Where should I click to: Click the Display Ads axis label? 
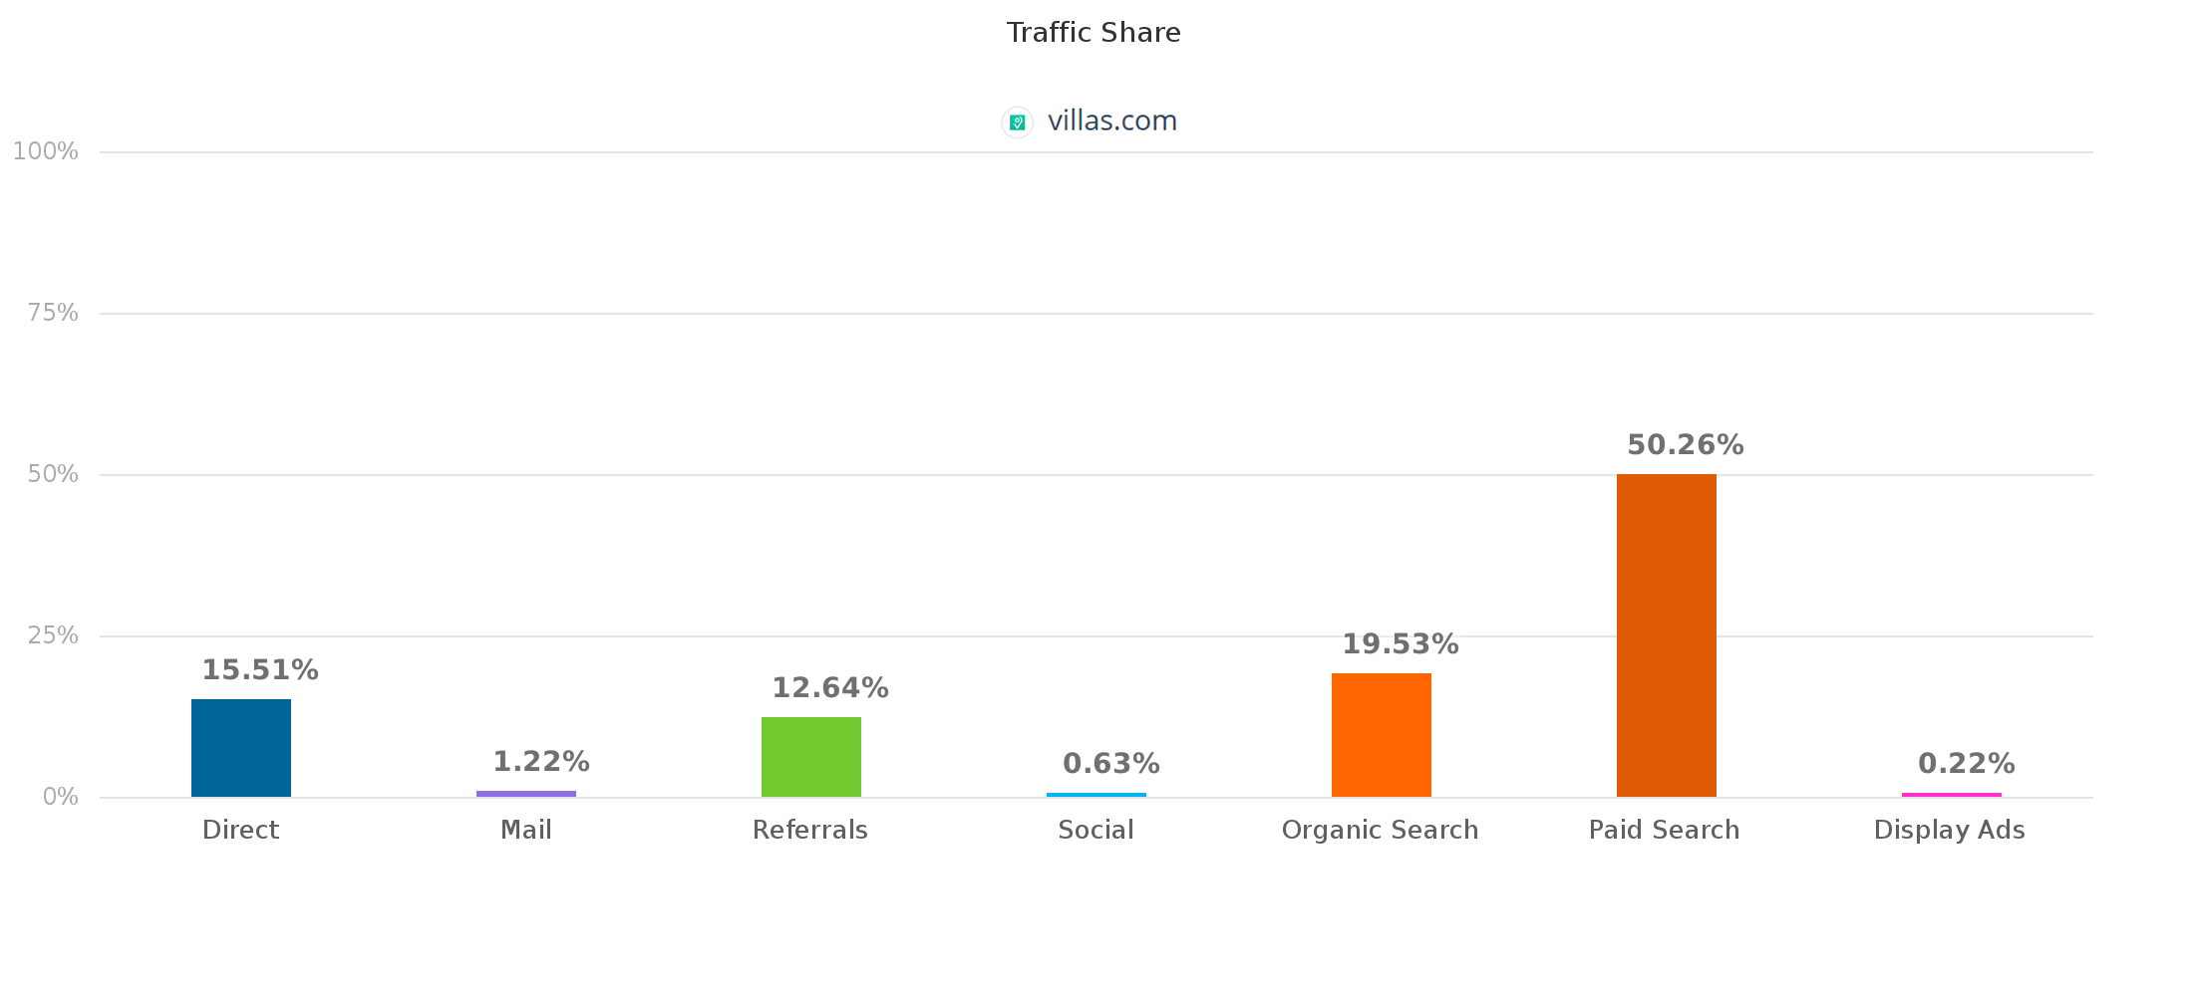point(1950,831)
